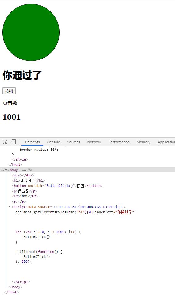Click the }, 100); code line
The width and height of the screenshot is (175, 295).
coord(23,262)
